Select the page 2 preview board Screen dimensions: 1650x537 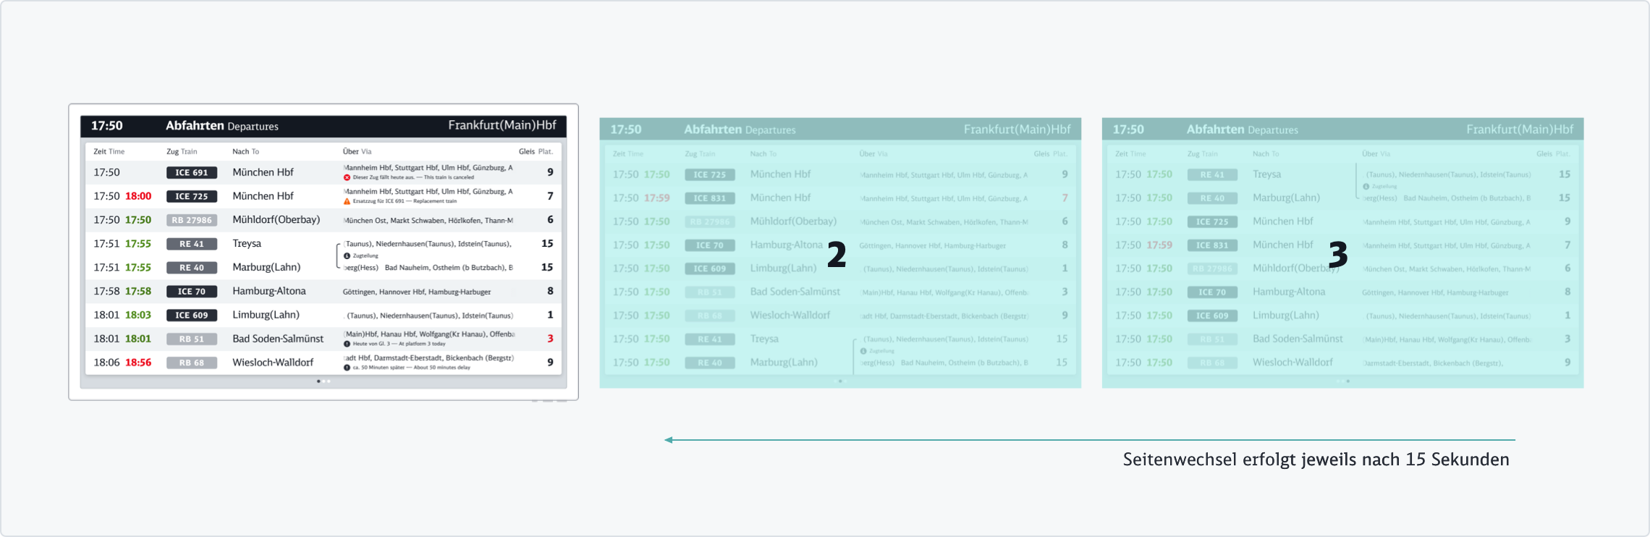point(839,253)
